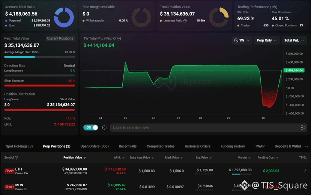Click ETH funding cost $2,338.05
The image size is (311, 195).
[x=271, y=171]
